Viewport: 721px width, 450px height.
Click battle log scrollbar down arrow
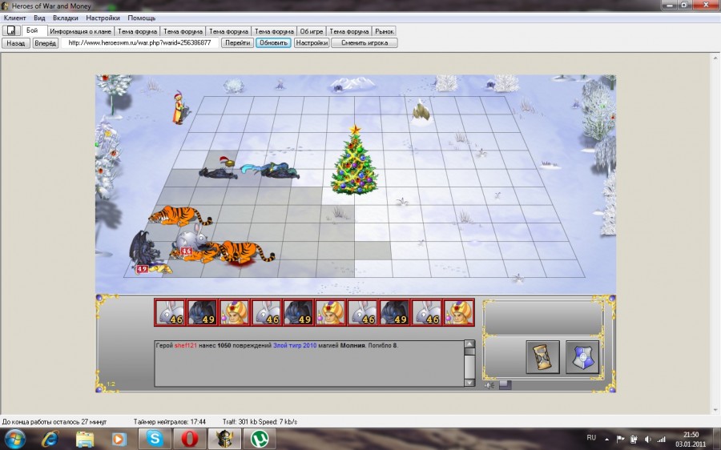[x=469, y=383]
